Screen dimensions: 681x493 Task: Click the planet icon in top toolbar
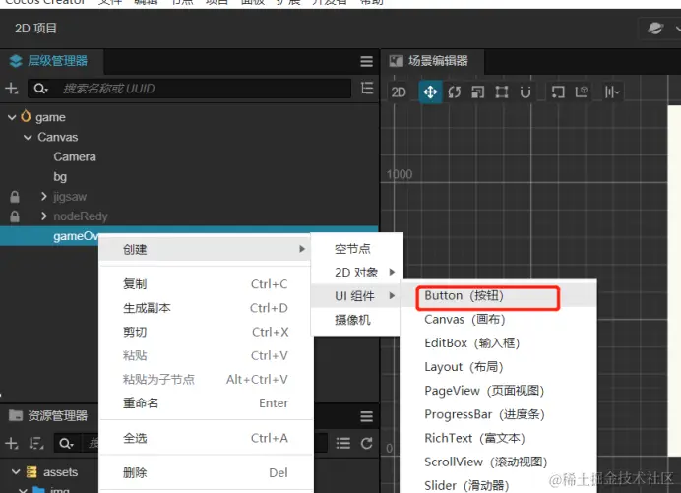tap(655, 29)
